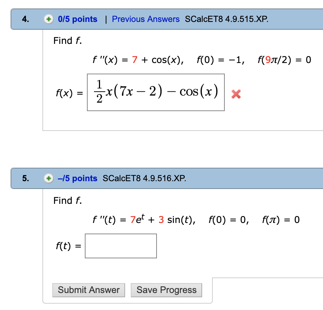The height and width of the screenshot is (310, 323).
Task: Select question number 4 in the header
Action: (25, 19)
